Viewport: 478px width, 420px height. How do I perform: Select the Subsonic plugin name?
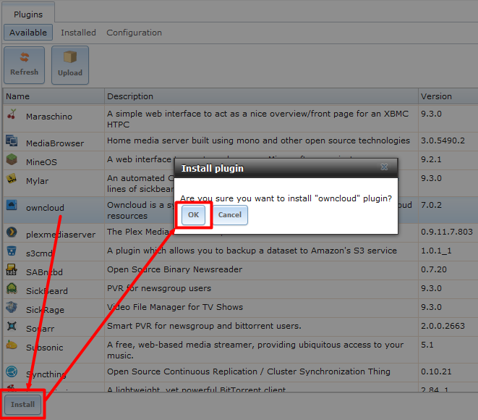[x=45, y=348]
